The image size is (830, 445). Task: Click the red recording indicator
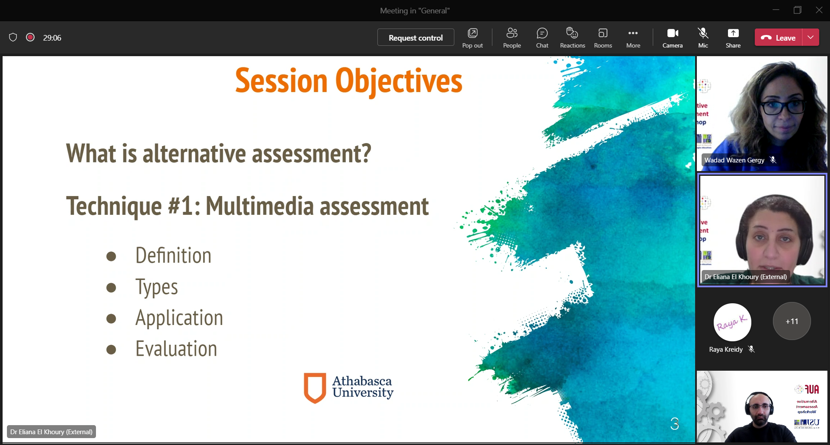pos(30,37)
